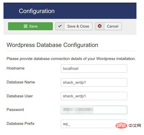Click the edit pencil icon on Save
Viewport: 144px width, 135px height.
pyautogui.click(x=26, y=26)
